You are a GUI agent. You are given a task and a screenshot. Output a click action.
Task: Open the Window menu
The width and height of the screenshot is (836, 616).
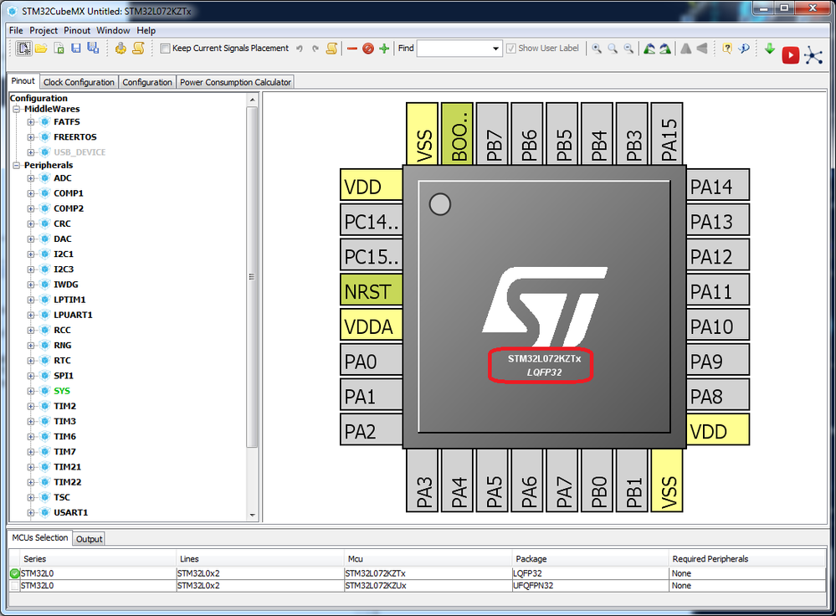[x=113, y=30]
